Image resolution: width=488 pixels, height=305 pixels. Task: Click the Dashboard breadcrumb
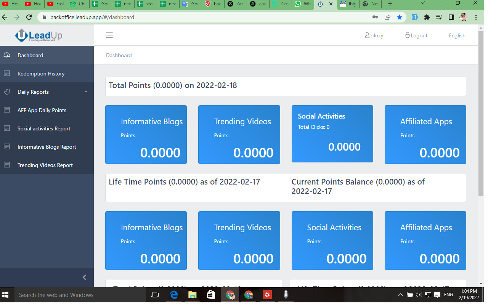119,55
